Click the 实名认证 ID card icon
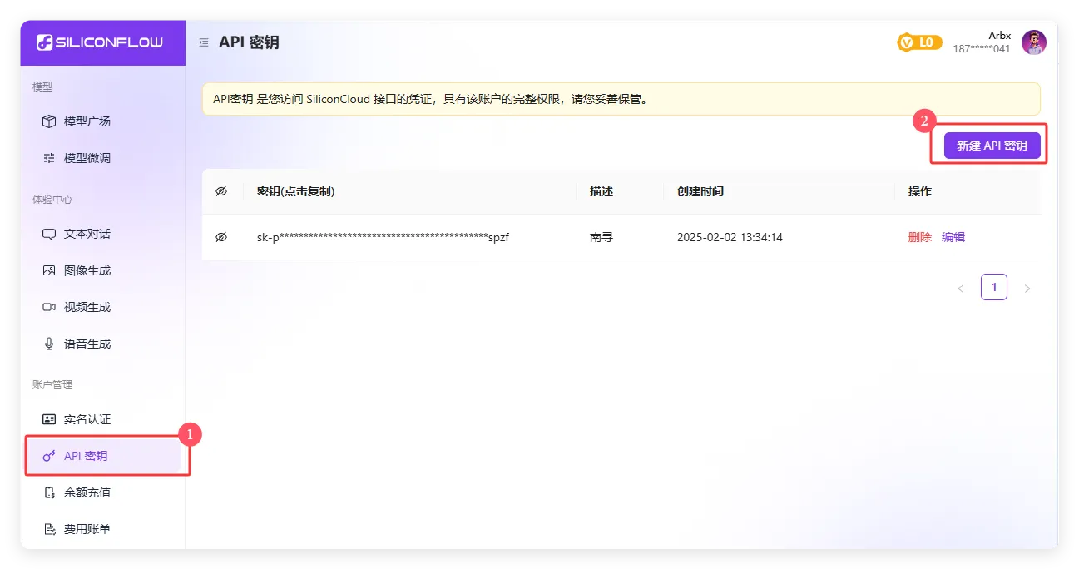The height and width of the screenshot is (569, 1079). click(x=49, y=419)
